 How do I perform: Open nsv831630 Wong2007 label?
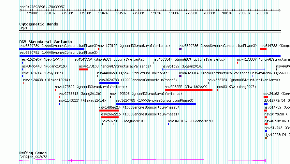237,87
